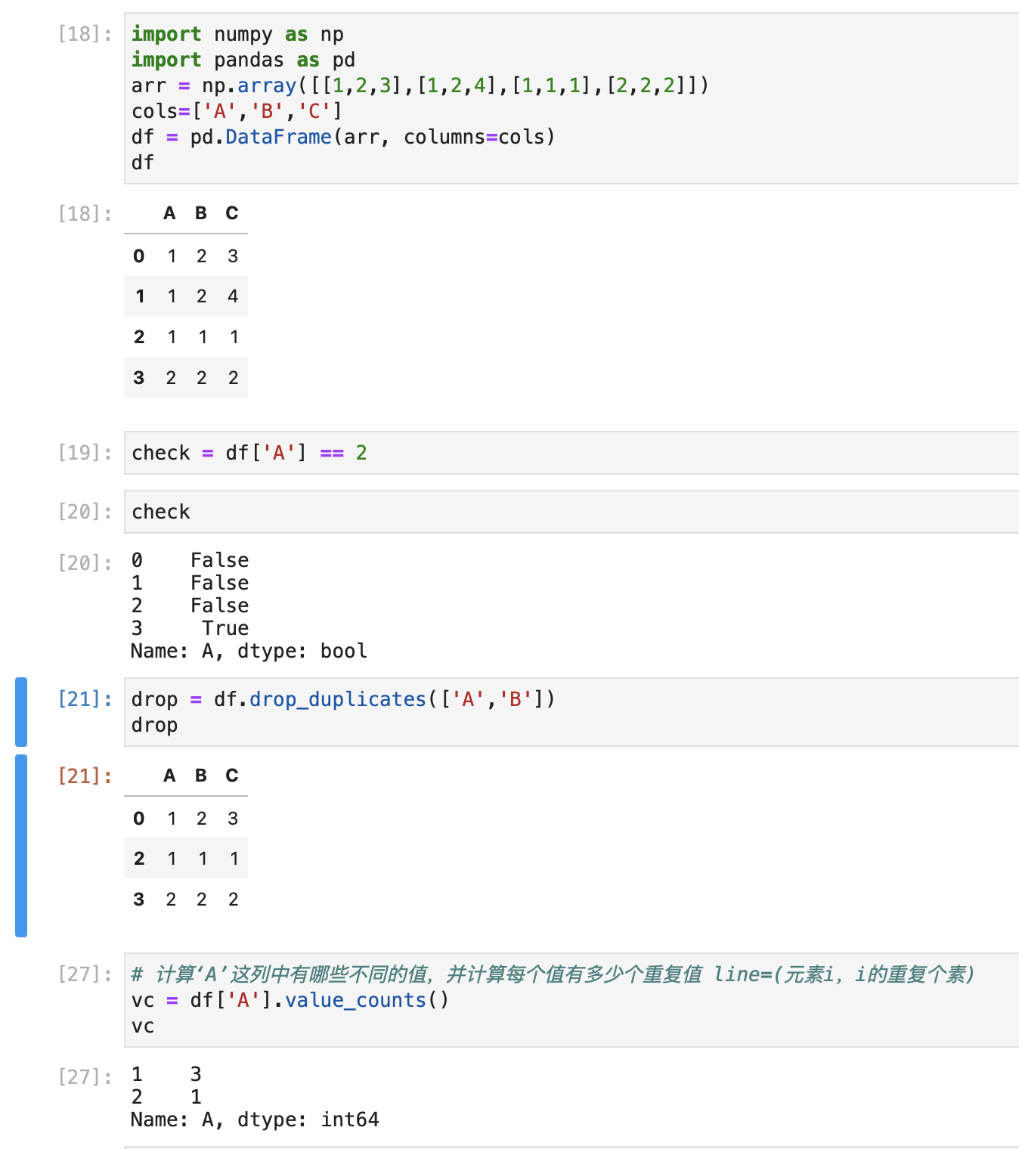
Task: Click the output prompt [27]:
Action: coord(85,1076)
